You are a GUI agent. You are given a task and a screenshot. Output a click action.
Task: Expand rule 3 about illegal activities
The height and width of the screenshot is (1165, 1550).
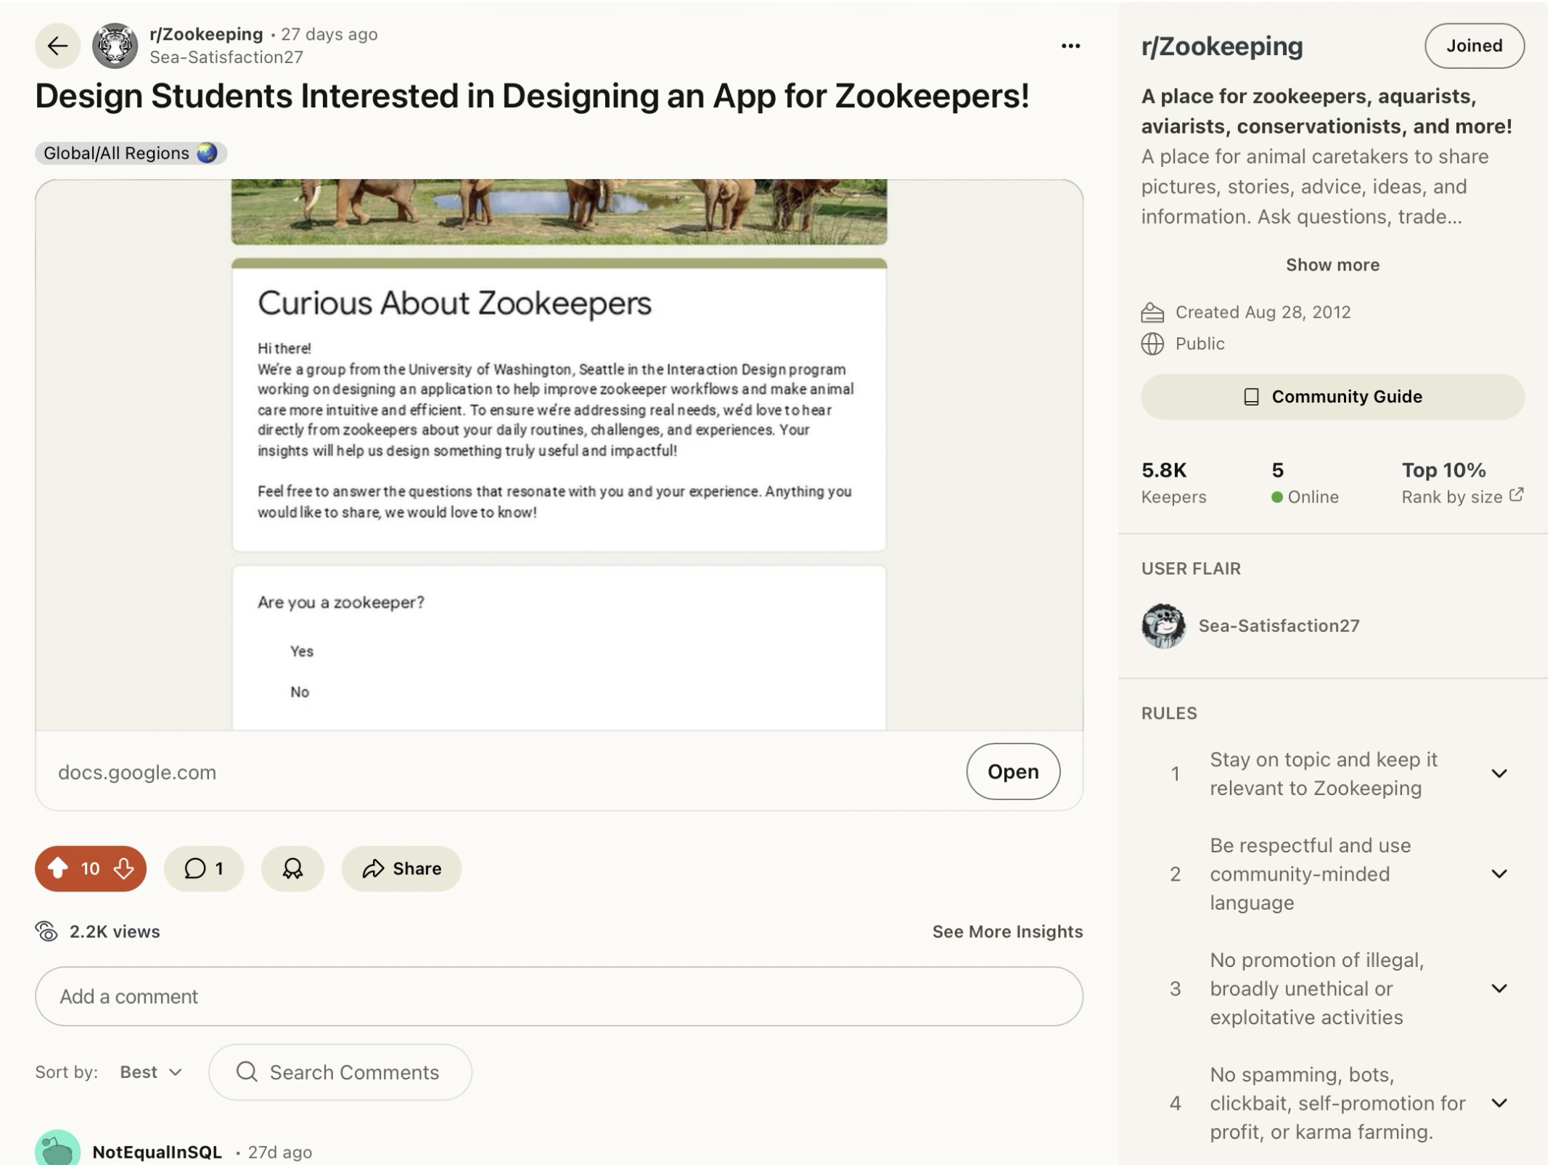1498,988
